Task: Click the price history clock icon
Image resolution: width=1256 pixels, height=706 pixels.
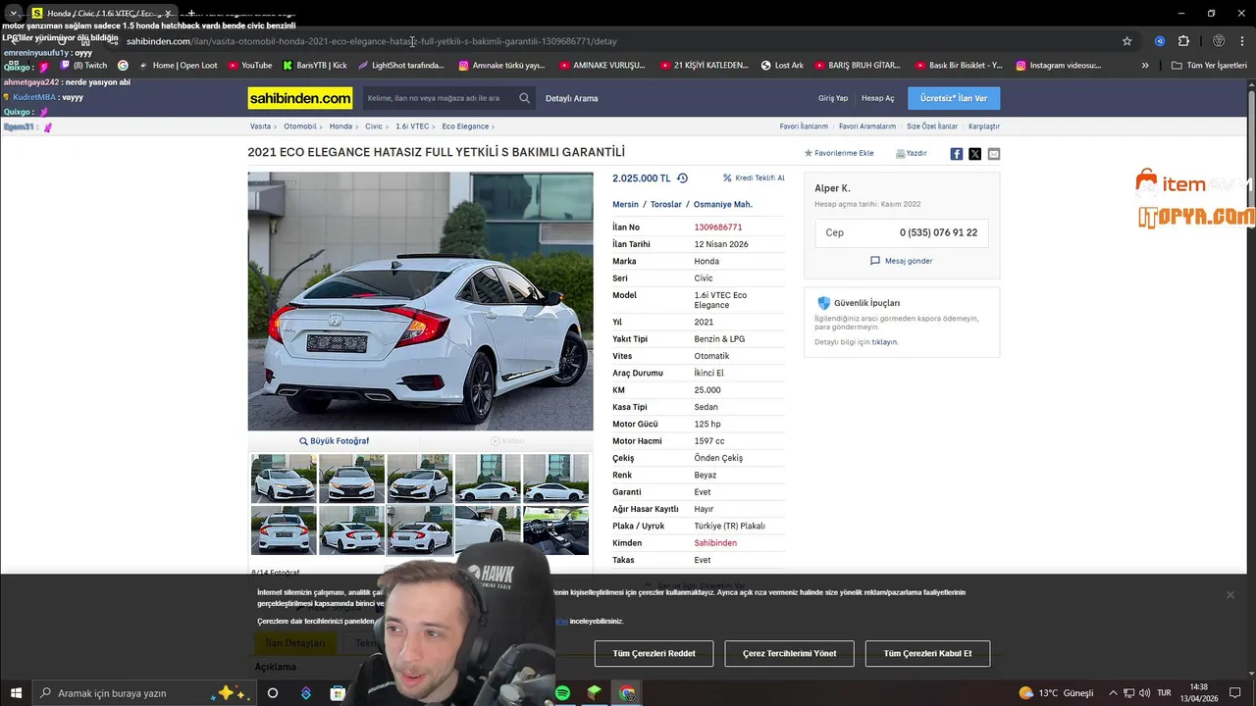Action: coord(682,178)
